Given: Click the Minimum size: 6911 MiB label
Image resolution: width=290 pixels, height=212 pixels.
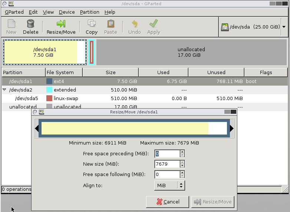Looking at the screenshot, I should 98,143.
